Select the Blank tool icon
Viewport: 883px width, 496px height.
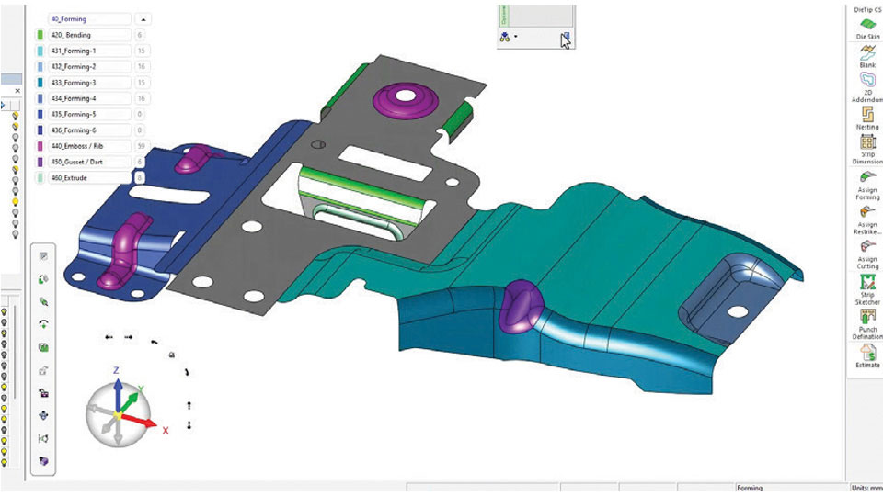coord(867,52)
